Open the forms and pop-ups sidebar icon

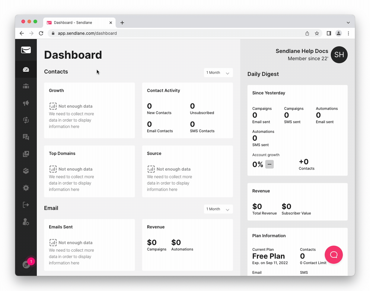[26, 154]
